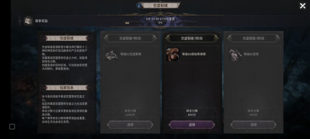Click the 等级80原始希摩斯 boss name row
Image resolution: width=310 pixels, height=139 pixels.
point(192,54)
